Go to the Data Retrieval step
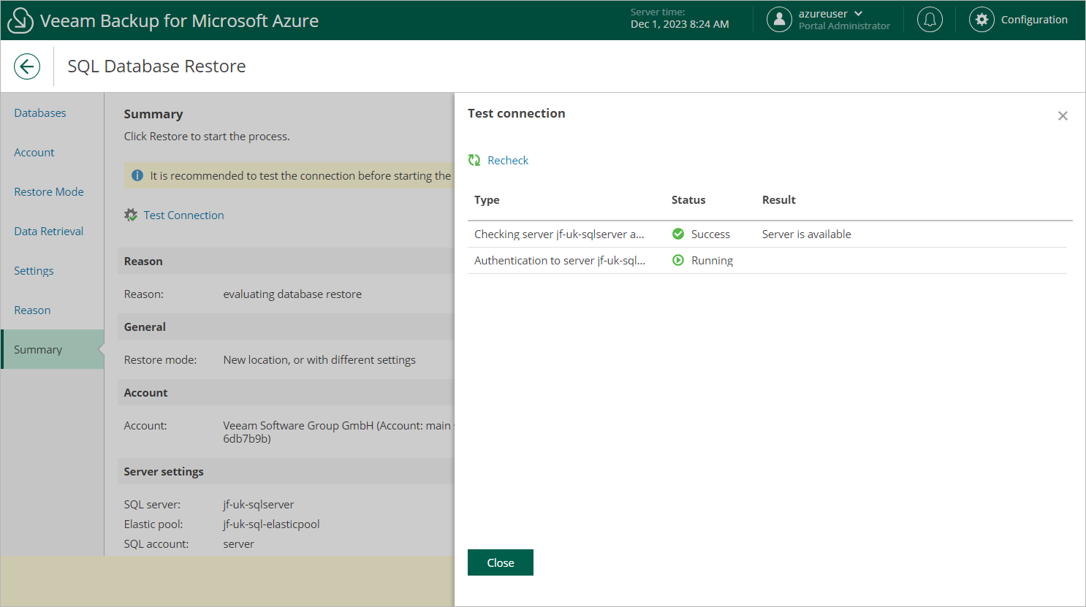The width and height of the screenshot is (1086, 607). pos(49,232)
